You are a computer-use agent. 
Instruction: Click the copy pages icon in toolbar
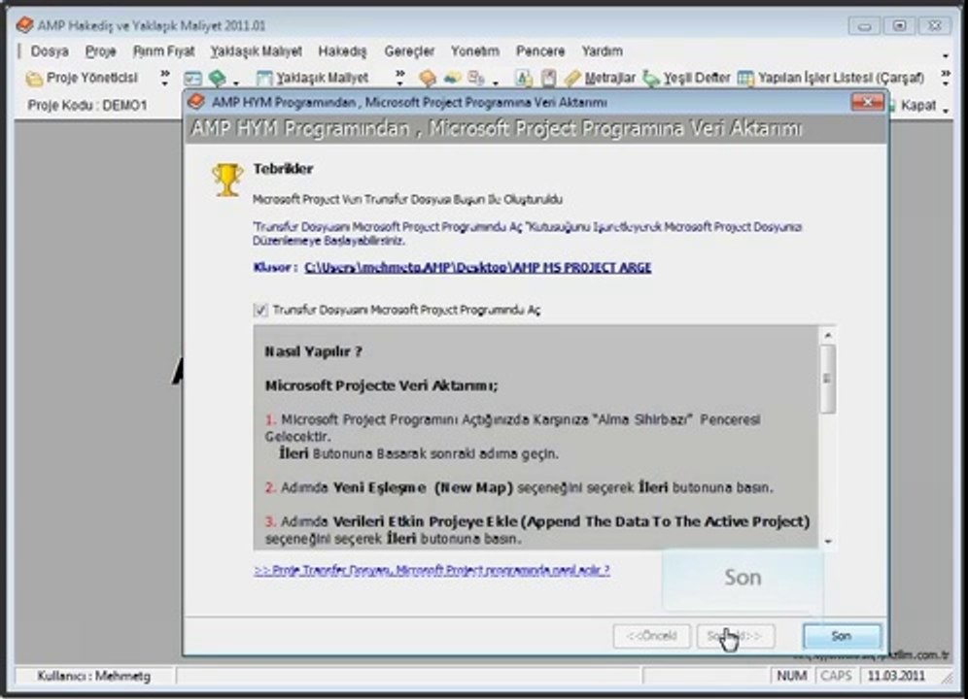[x=476, y=78]
